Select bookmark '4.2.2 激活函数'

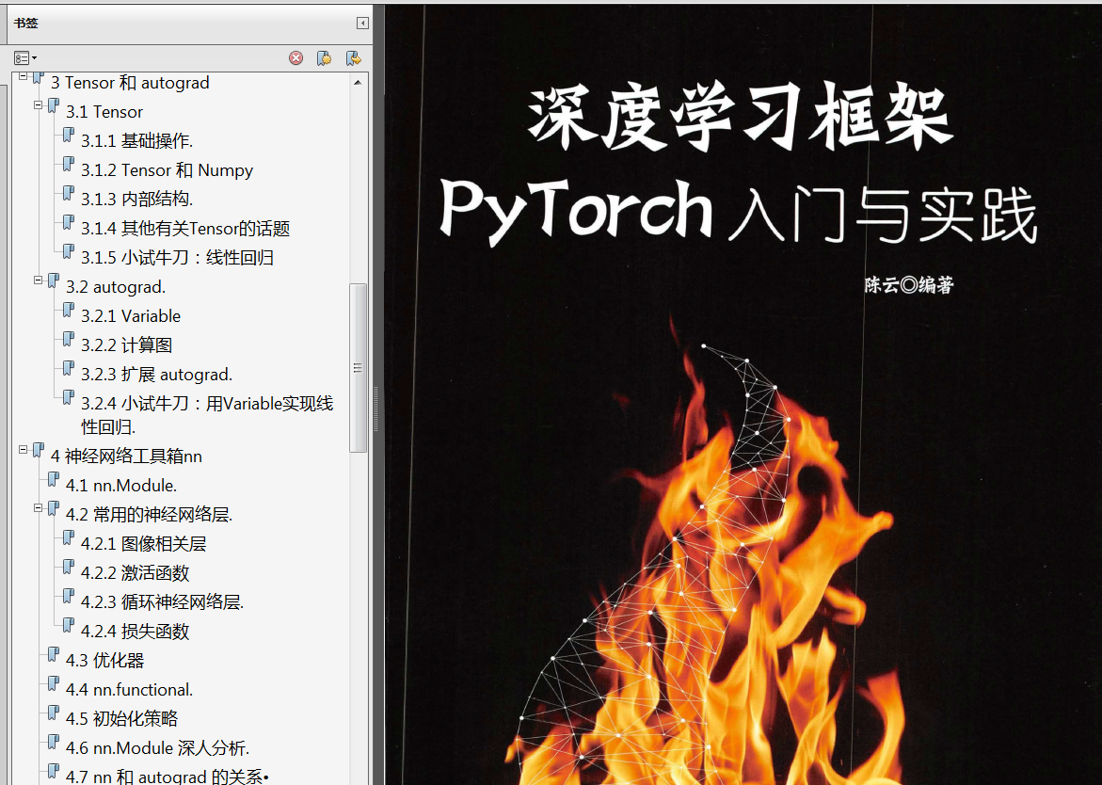tap(135, 573)
